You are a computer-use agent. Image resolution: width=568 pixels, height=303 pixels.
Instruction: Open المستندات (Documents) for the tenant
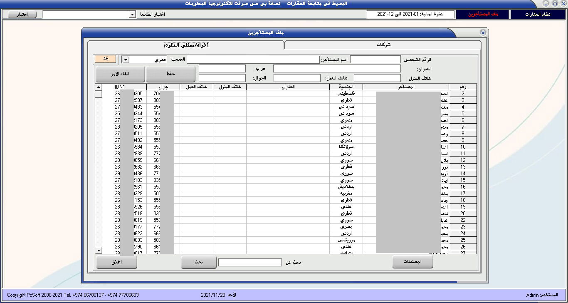[412, 262]
